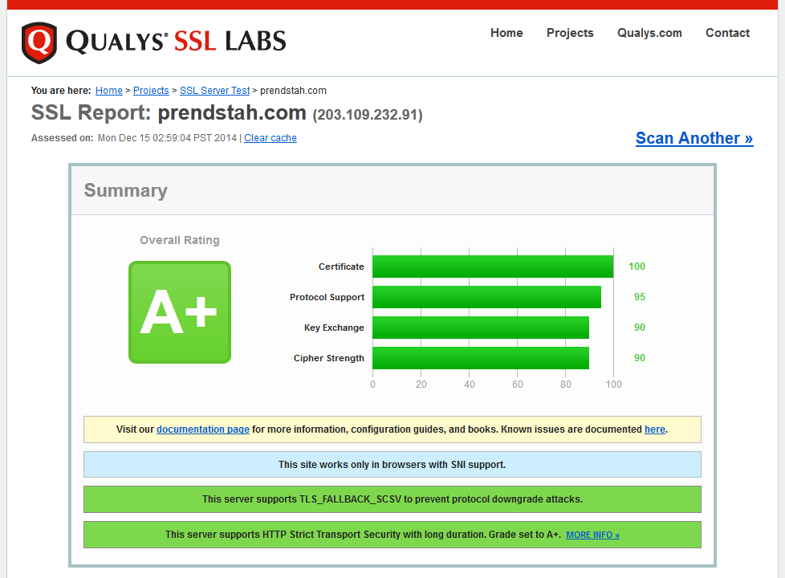
Task: Open the known issues 'here' link
Action: point(655,429)
